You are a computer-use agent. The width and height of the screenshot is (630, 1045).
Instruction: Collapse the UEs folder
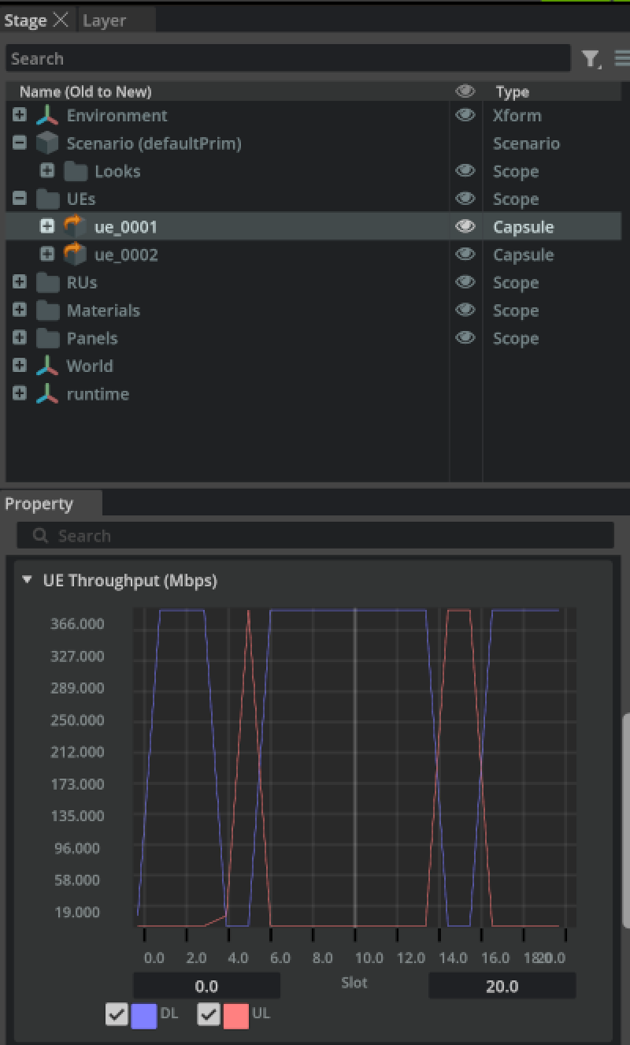pos(20,199)
